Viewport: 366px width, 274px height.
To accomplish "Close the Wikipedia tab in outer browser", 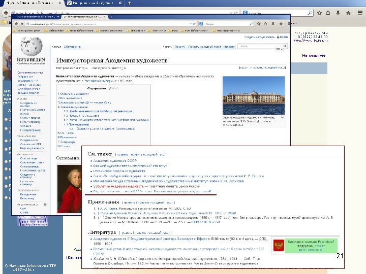I will [x=120, y=3].
